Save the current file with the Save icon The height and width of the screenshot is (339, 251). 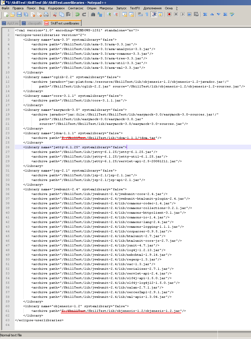point(18,14)
